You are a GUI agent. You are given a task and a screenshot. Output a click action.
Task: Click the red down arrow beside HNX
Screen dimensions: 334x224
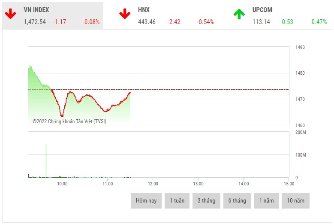click(x=125, y=14)
